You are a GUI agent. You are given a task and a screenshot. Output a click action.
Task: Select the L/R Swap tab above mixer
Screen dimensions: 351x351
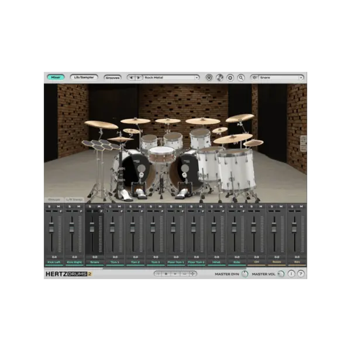coord(74,199)
